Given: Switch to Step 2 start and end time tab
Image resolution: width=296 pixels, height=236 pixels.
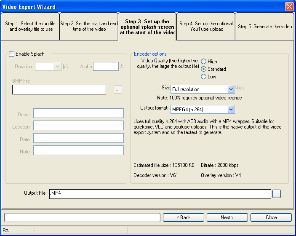Looking at the screenshot, I should pyautogui.click(x=89, y=27).
